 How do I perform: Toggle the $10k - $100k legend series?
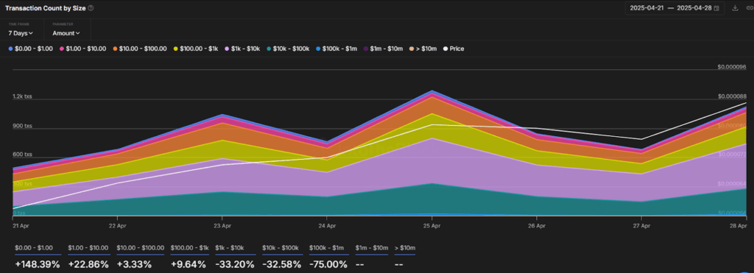(288, 49)
